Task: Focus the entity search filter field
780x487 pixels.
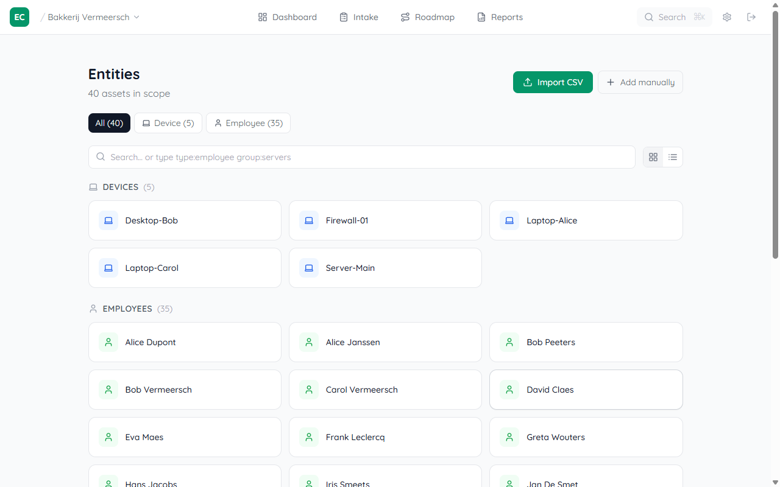Action: click(x=366, y=157)
